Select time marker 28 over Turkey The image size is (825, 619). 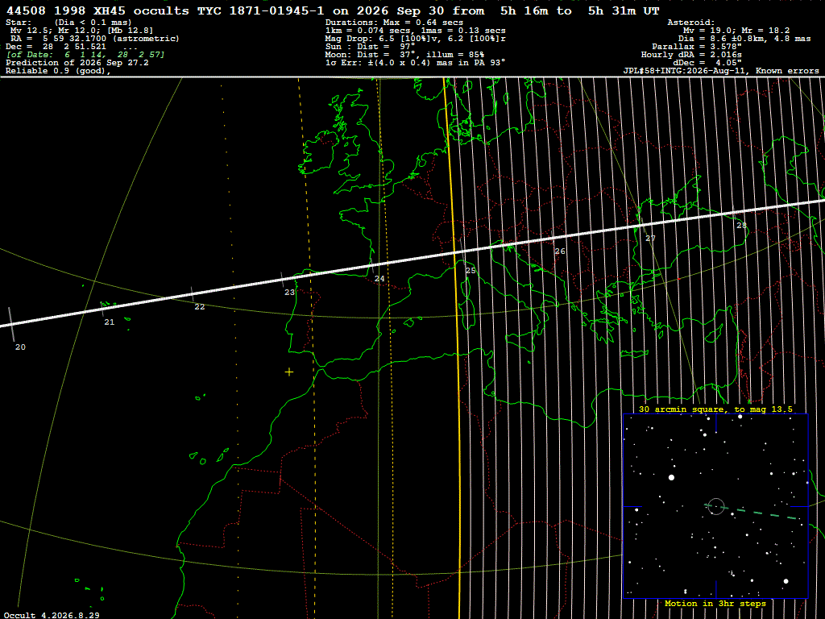tap(741, 226)
